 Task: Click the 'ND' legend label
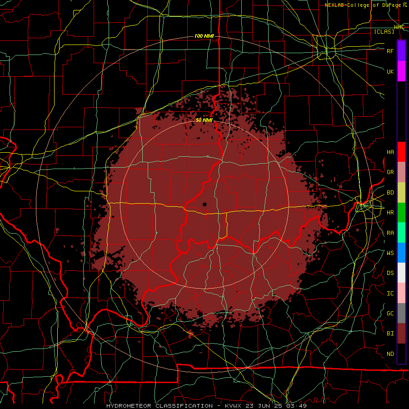(390, 354)
